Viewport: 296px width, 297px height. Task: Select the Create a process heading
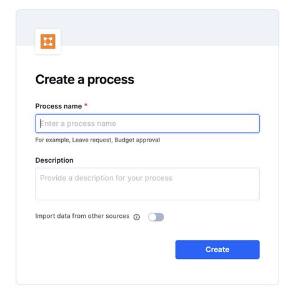click(x=85, y=79)
